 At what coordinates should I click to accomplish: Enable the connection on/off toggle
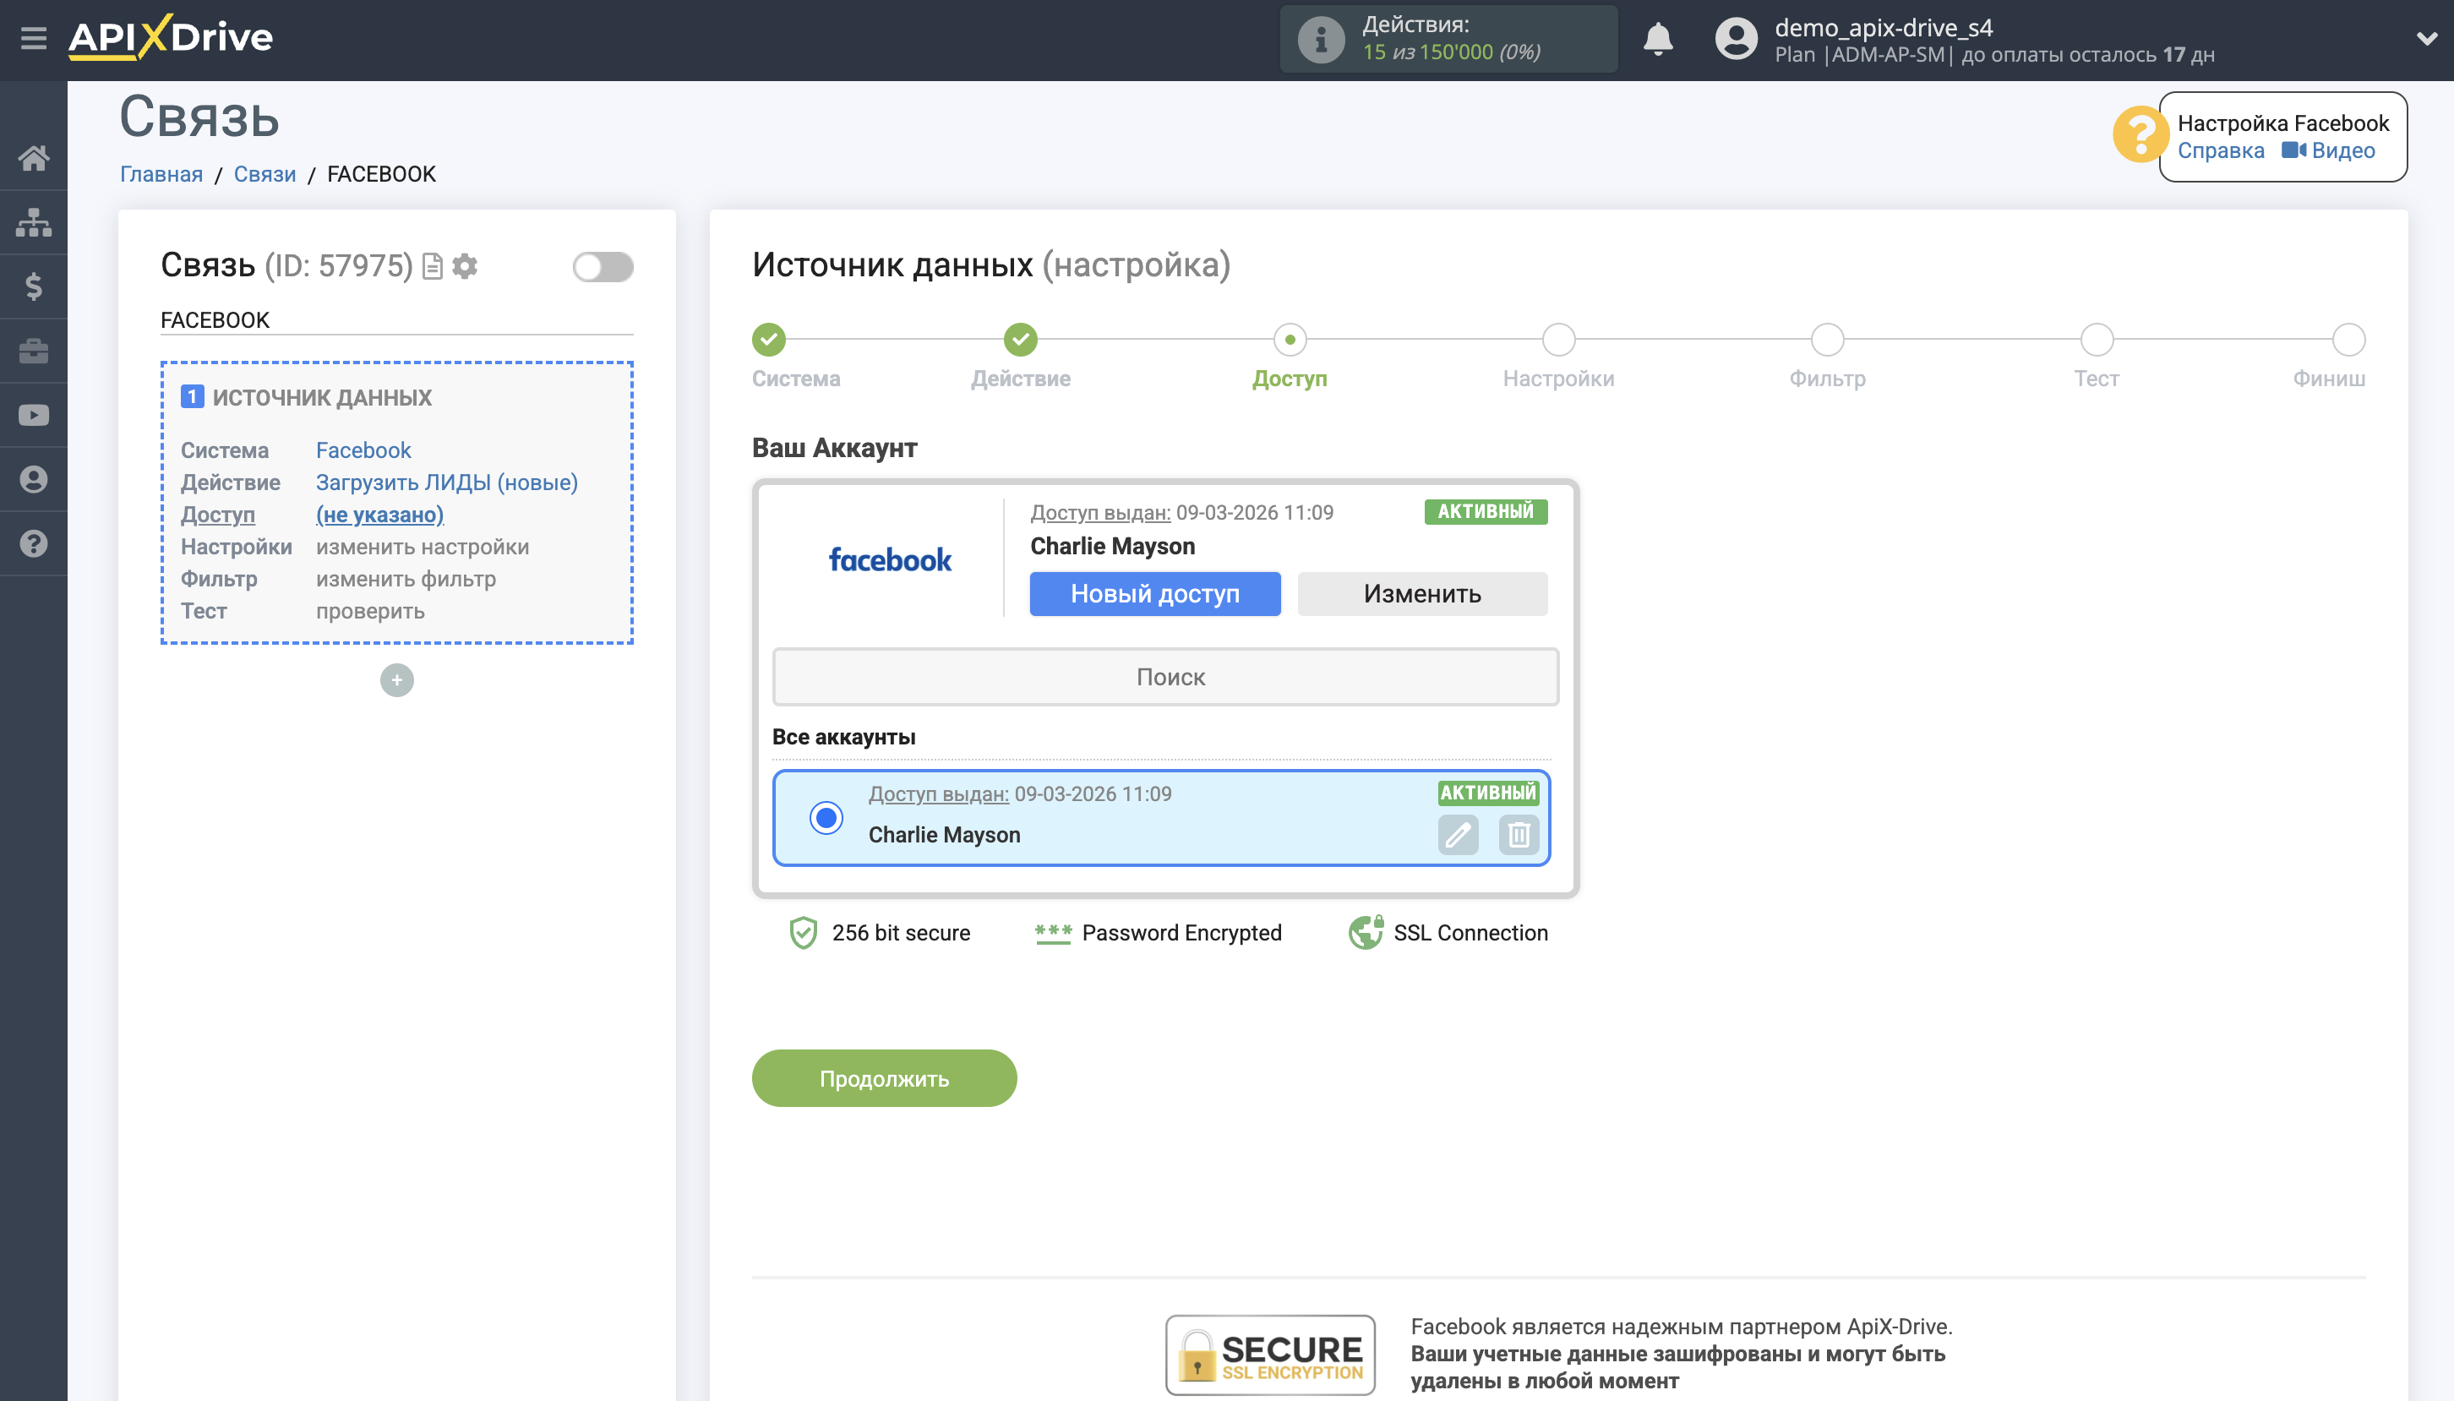click(603, 266)
